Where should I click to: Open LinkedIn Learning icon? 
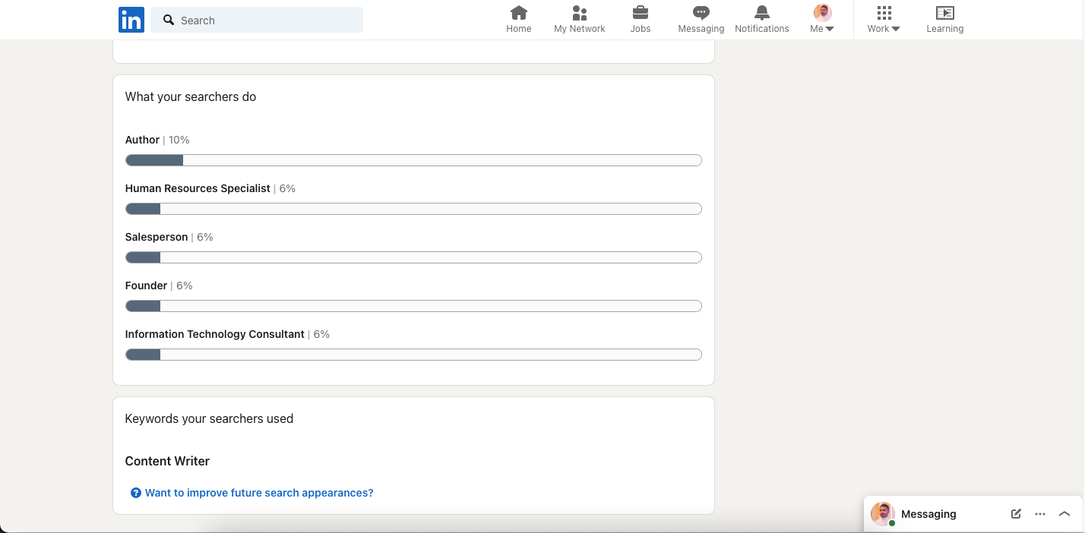pyautogui.click(x=944, y=13)
